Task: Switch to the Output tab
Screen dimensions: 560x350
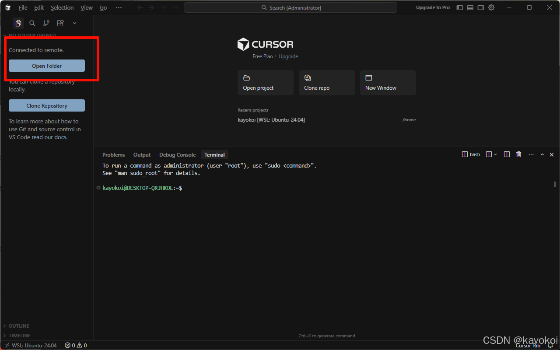Action: (x=142, y=155)
